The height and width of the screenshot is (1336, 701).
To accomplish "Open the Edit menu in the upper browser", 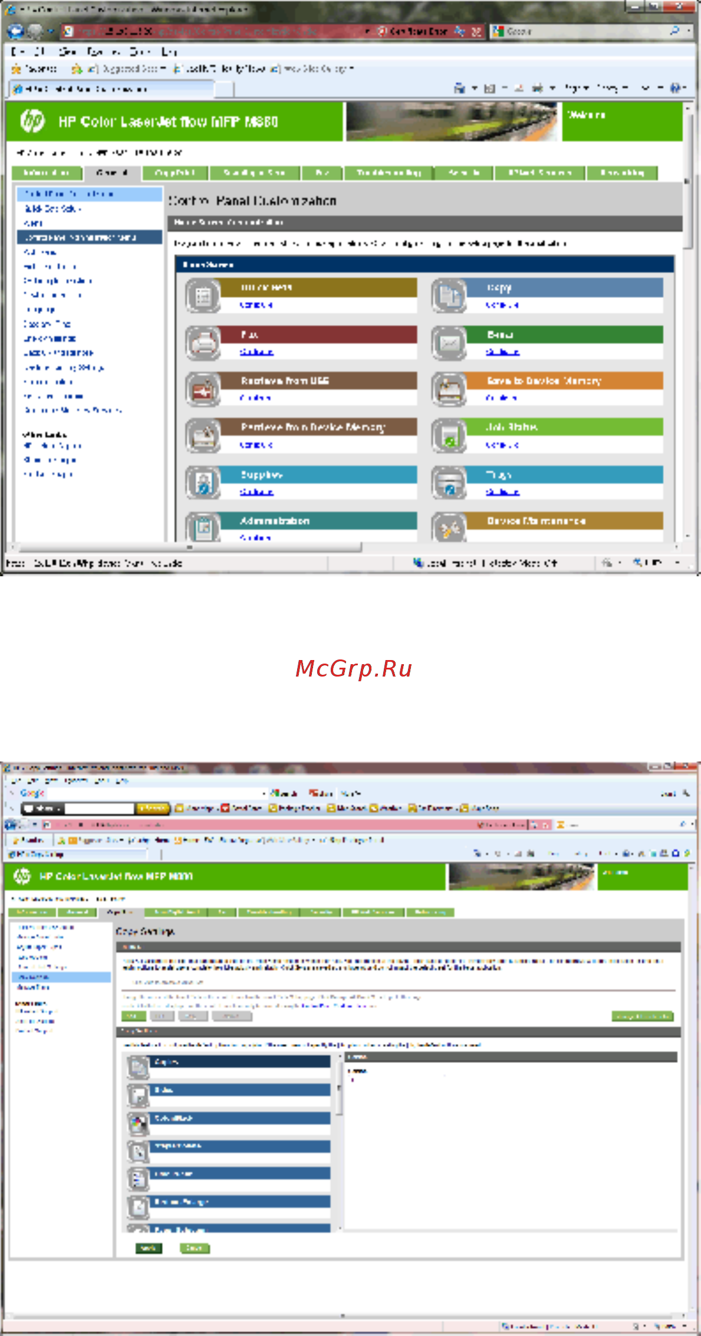I will click(40, 51).
